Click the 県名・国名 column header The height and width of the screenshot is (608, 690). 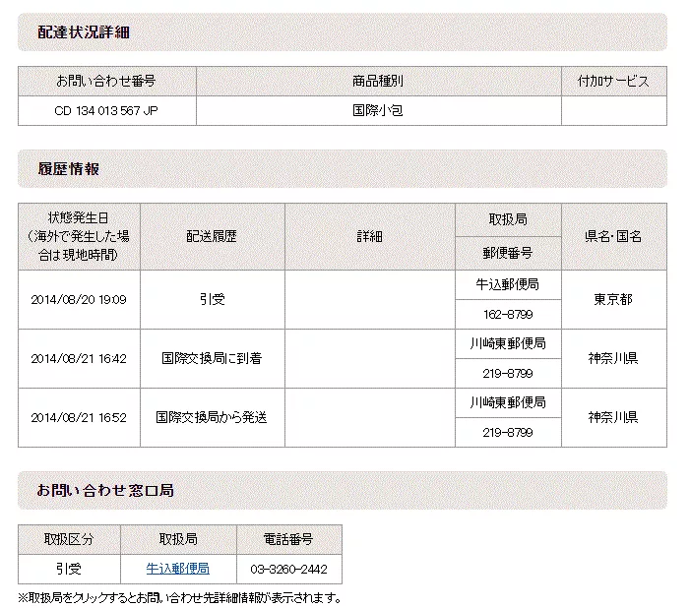[x=614, y=236]
